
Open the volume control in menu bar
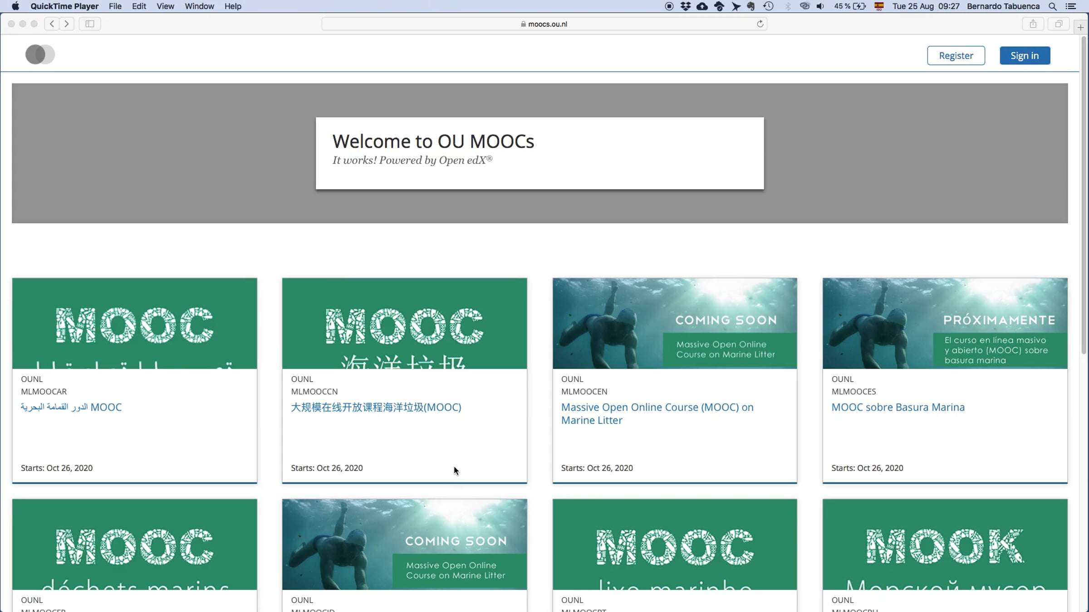point(820,6)
